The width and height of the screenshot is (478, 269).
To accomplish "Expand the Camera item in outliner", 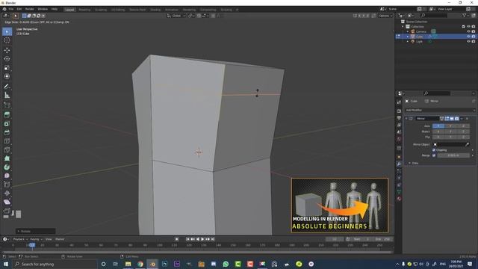I will coord(408,31).
